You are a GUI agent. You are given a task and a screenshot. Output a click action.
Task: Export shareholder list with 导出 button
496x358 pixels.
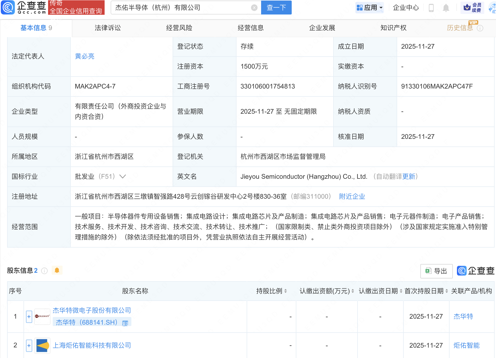[436, 271]
